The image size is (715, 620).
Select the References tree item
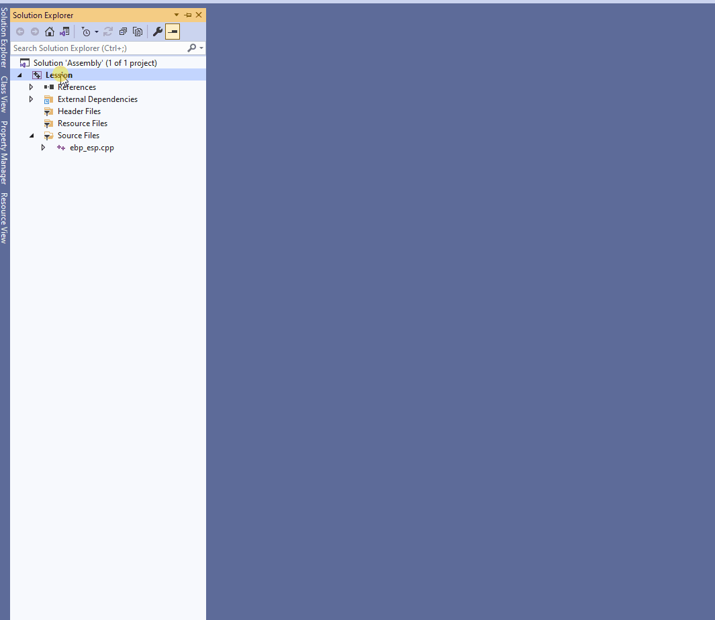tap(77, 87)
